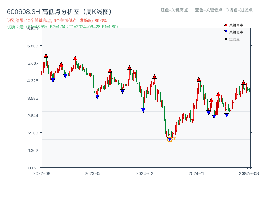The width and height of the screenshot is (278, 209).
Task: Click the red triangle legend icon for 关键高点
Action: [x=226, y=25]
